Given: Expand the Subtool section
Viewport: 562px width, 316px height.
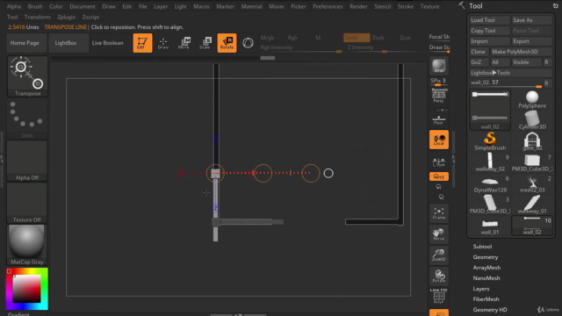Looking at the screenshot, I should pos(482,247).
